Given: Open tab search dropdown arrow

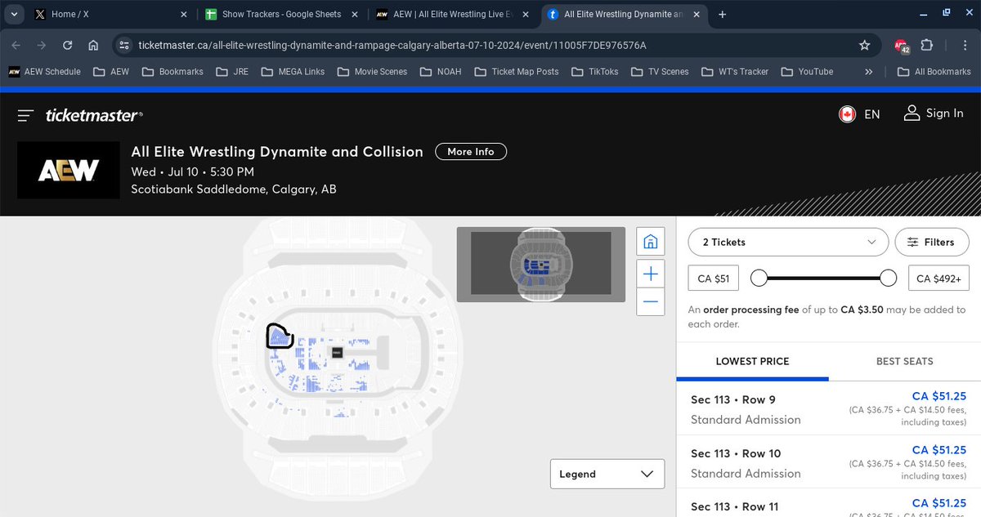Looking at the screenshot, I should click(14, 14).
